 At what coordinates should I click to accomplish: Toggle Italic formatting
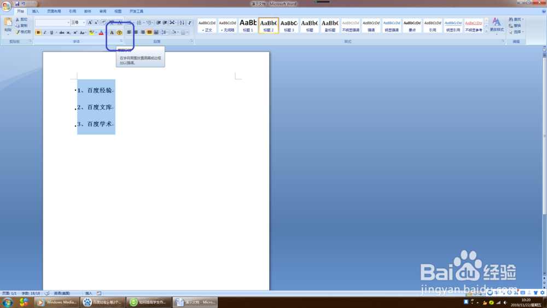(45, 32)
